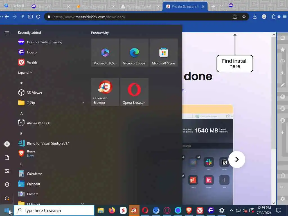This screenshot has width=288, height=216.
Task: Close the Private & Secure tab
Action: (203, 6)
